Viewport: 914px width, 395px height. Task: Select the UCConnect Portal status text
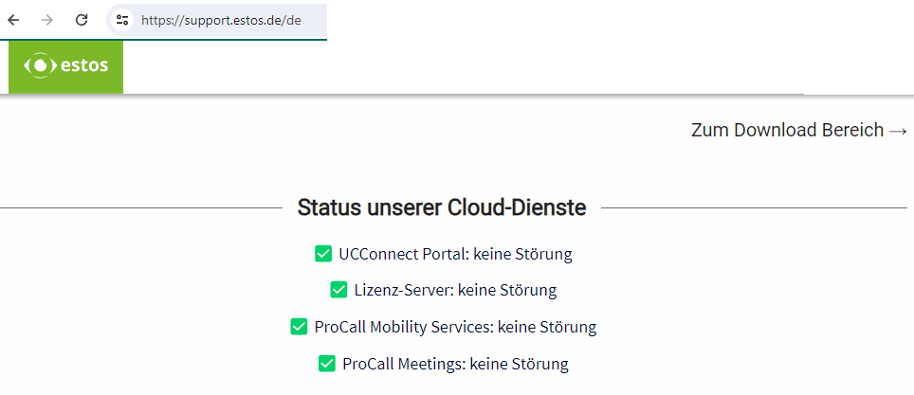(455, 254)
